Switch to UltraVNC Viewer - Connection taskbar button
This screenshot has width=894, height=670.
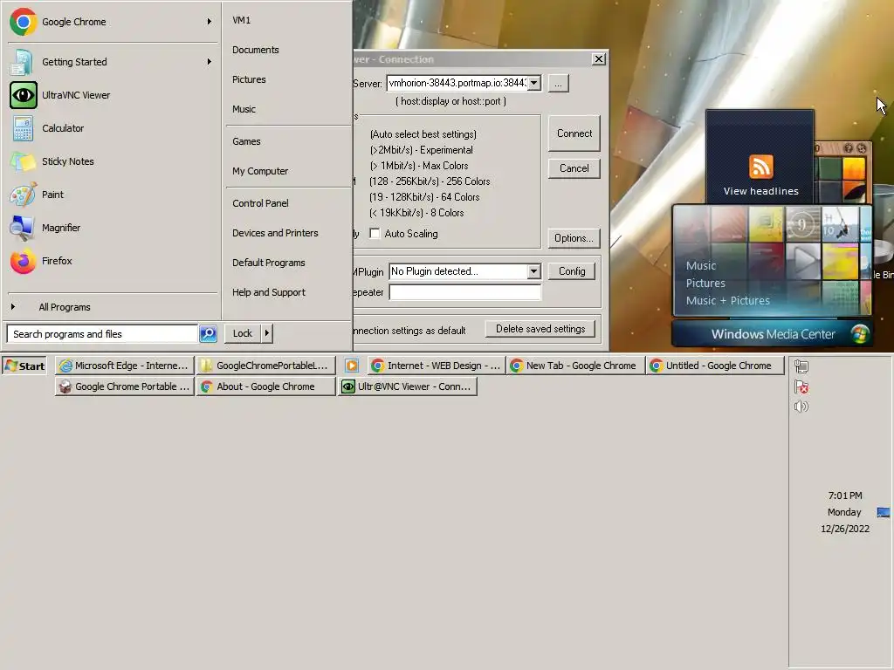tap(408, 386)
